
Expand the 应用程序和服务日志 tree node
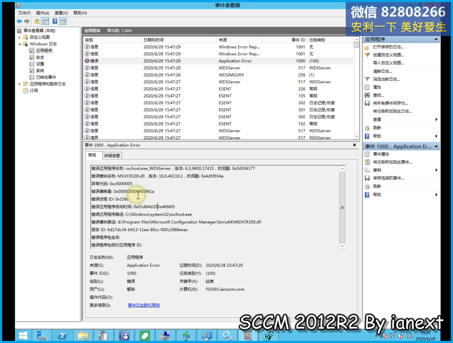pos(19,84)
